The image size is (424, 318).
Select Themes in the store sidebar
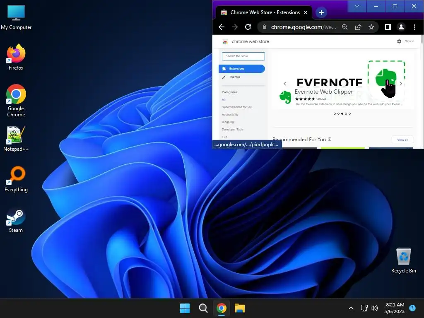[x=234, y=77]
